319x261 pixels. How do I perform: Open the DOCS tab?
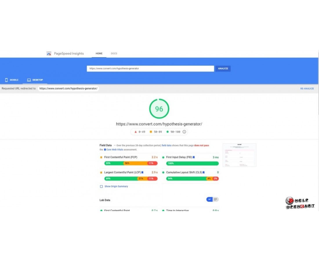coord(114,54)
